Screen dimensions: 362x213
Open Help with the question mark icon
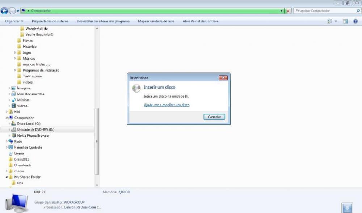click(355, 21)
